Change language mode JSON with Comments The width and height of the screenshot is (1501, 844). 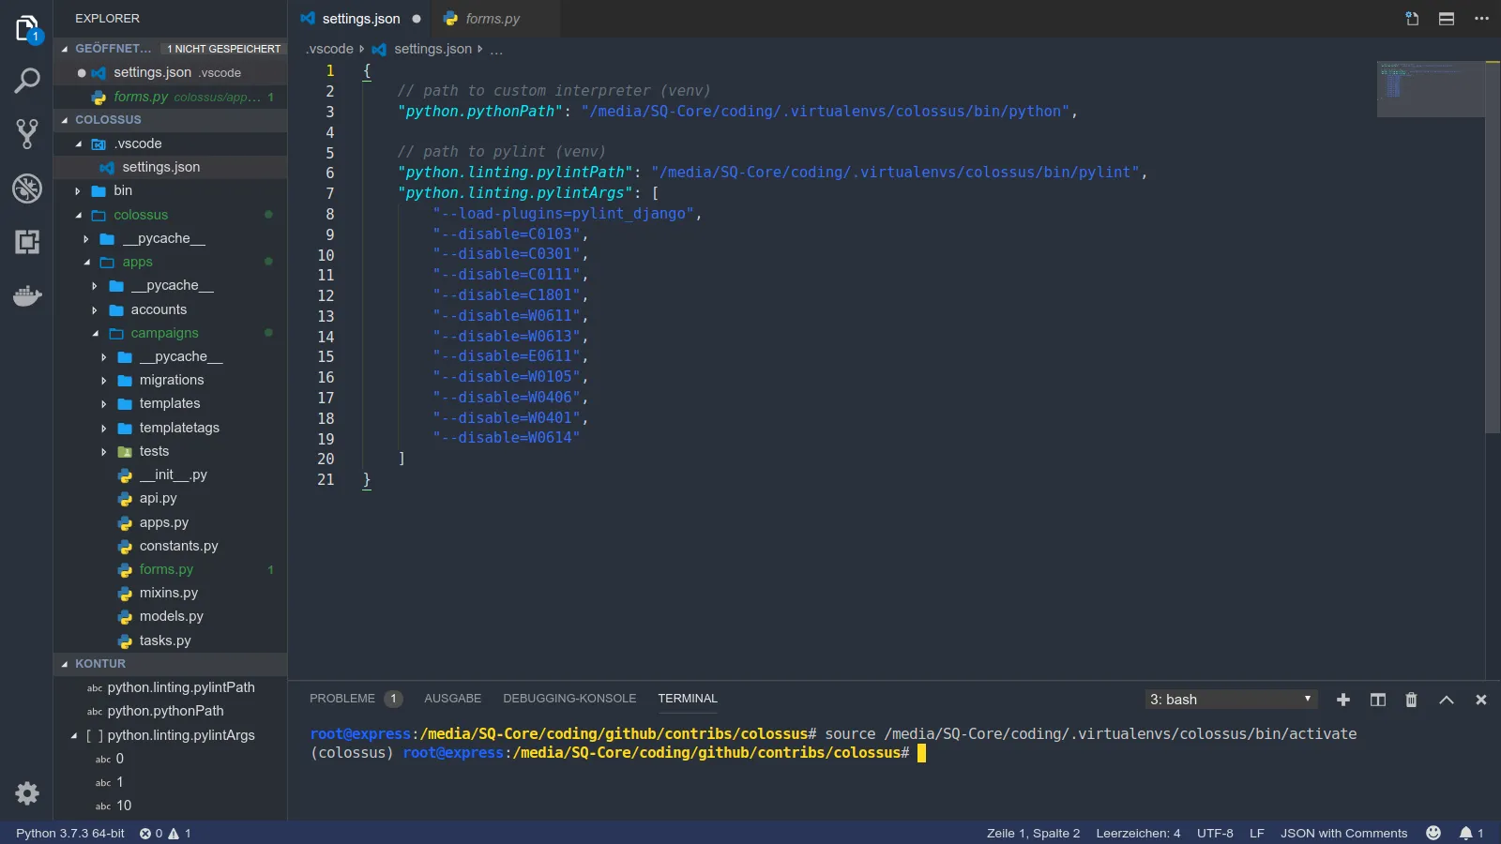click(x=1344, y=833)
